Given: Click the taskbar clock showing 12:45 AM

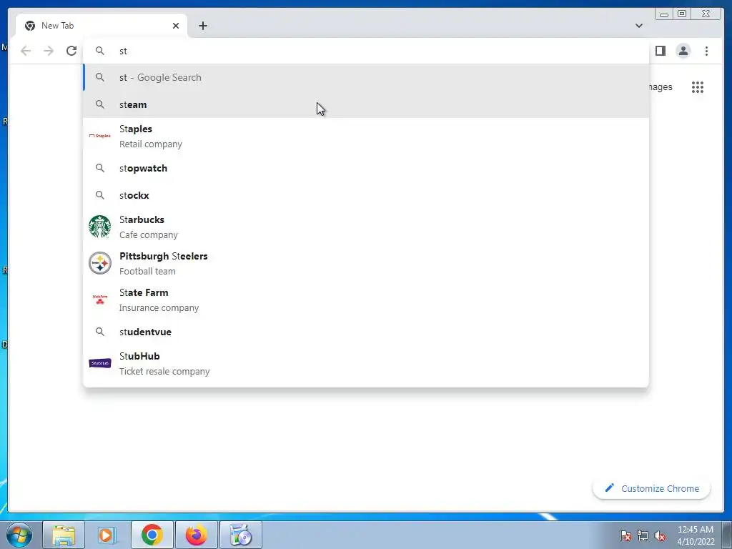Looking at the screenshot, I should [x=696, y=535].
